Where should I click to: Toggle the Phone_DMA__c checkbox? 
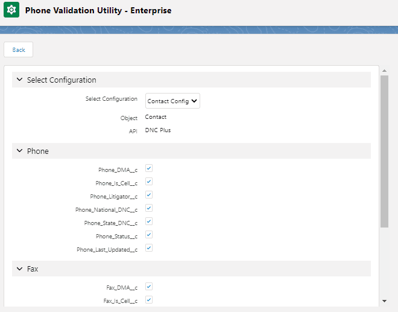pyautogui.click(x=149, y=168)
